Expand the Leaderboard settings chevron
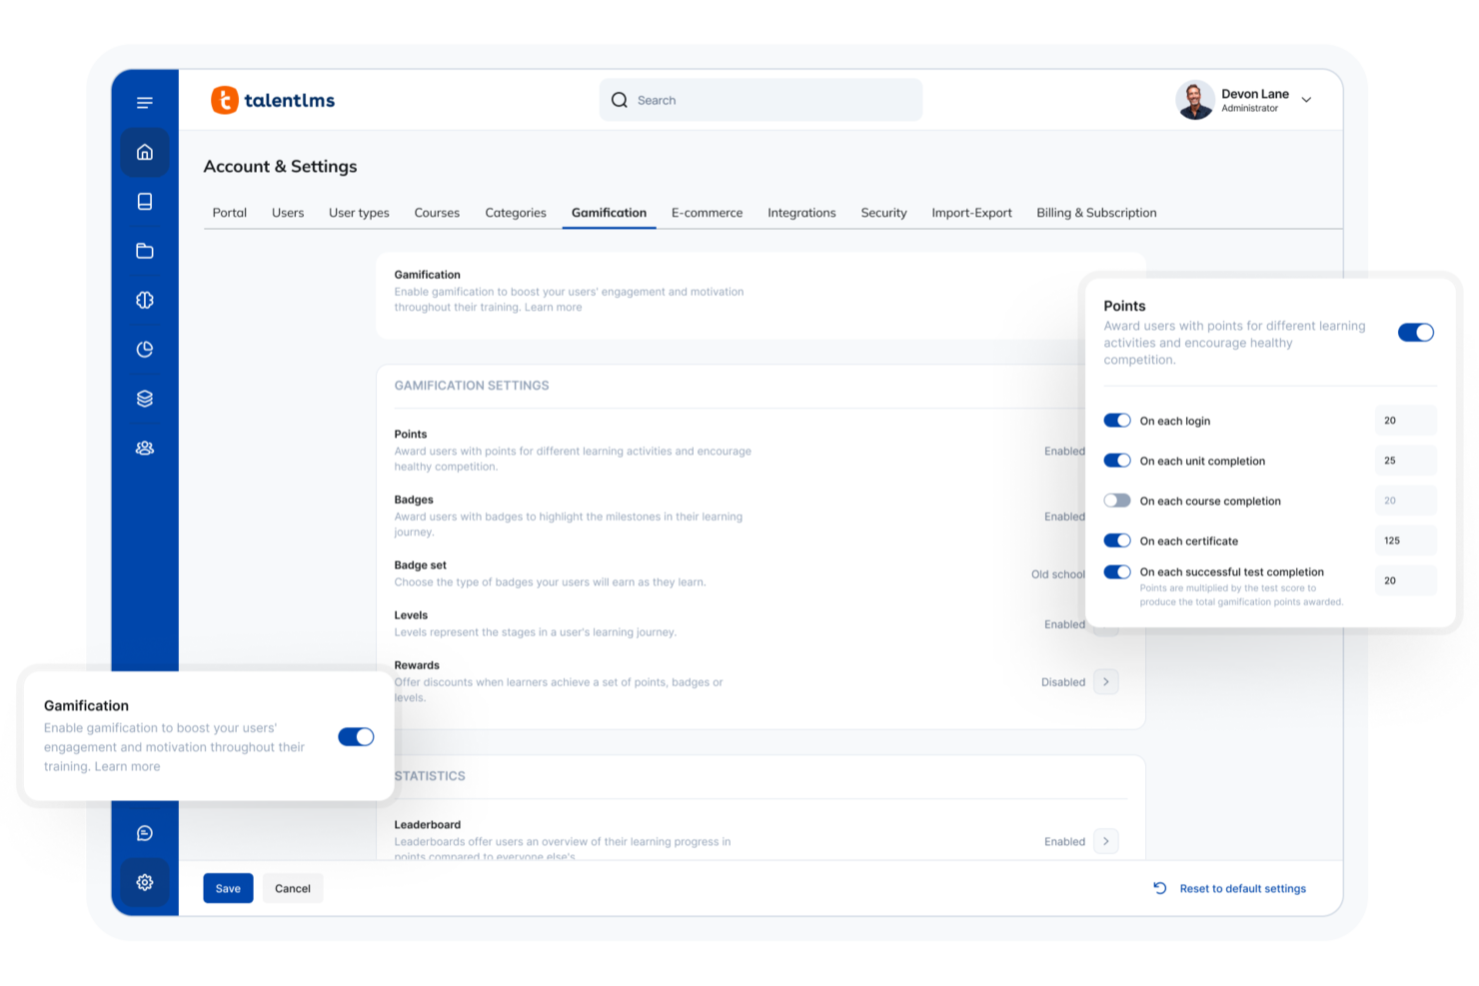 click(1105, 841)
